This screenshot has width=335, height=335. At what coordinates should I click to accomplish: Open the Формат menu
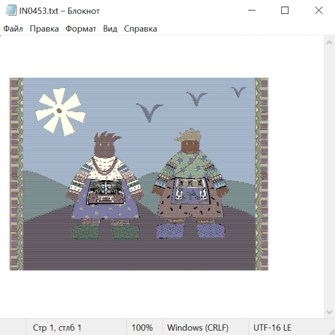click(81, 29)
